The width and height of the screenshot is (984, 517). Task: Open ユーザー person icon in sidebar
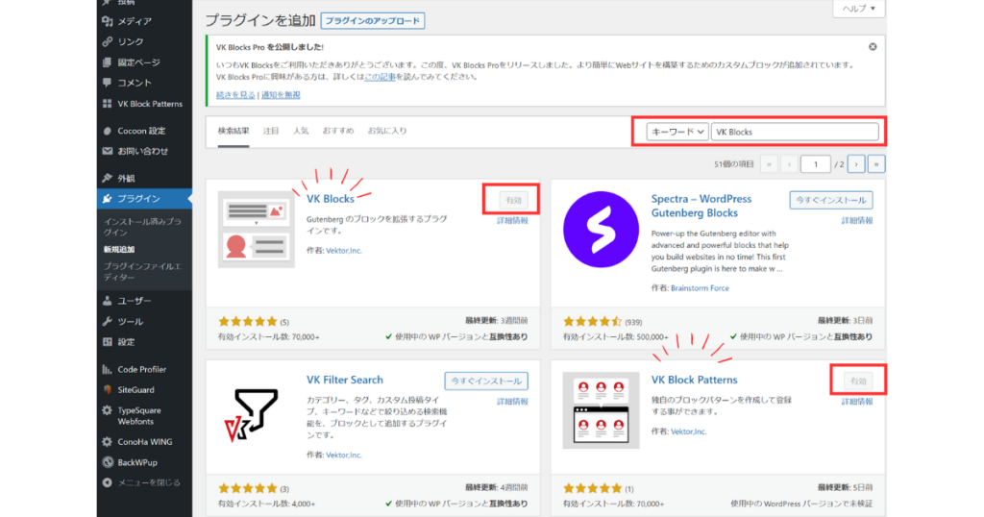pyautogui.click(x=108, y=301)
